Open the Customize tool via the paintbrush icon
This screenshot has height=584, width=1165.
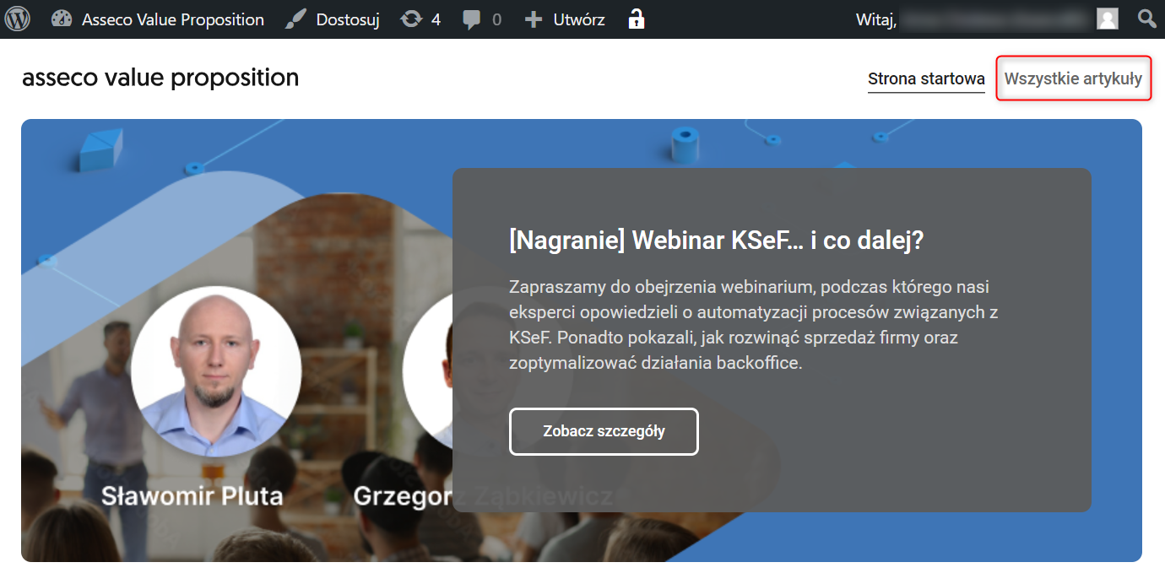tap(295, 18)
